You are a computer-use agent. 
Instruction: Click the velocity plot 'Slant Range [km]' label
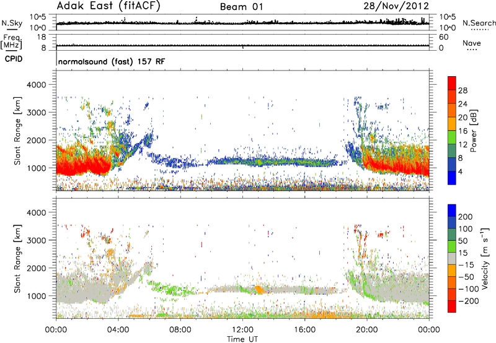17,259
